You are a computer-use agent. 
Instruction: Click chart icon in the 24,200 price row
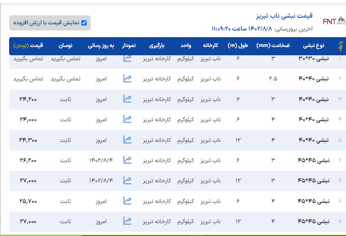click(127, 99)
